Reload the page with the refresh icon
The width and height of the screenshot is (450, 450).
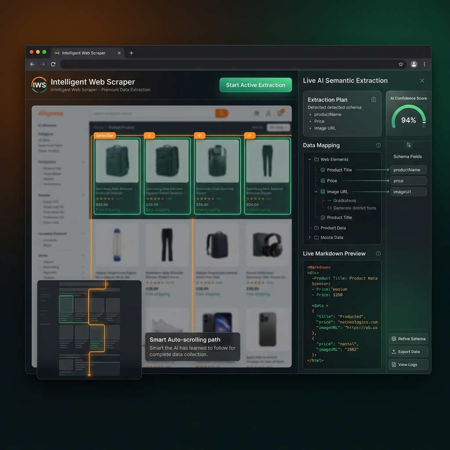[x=53, y=64]
